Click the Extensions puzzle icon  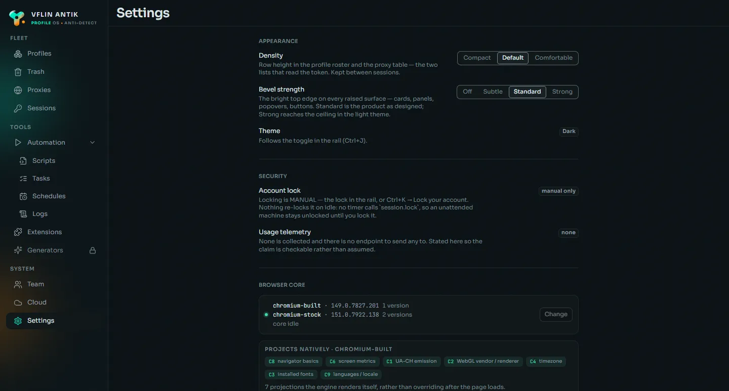tap(18, 232)
